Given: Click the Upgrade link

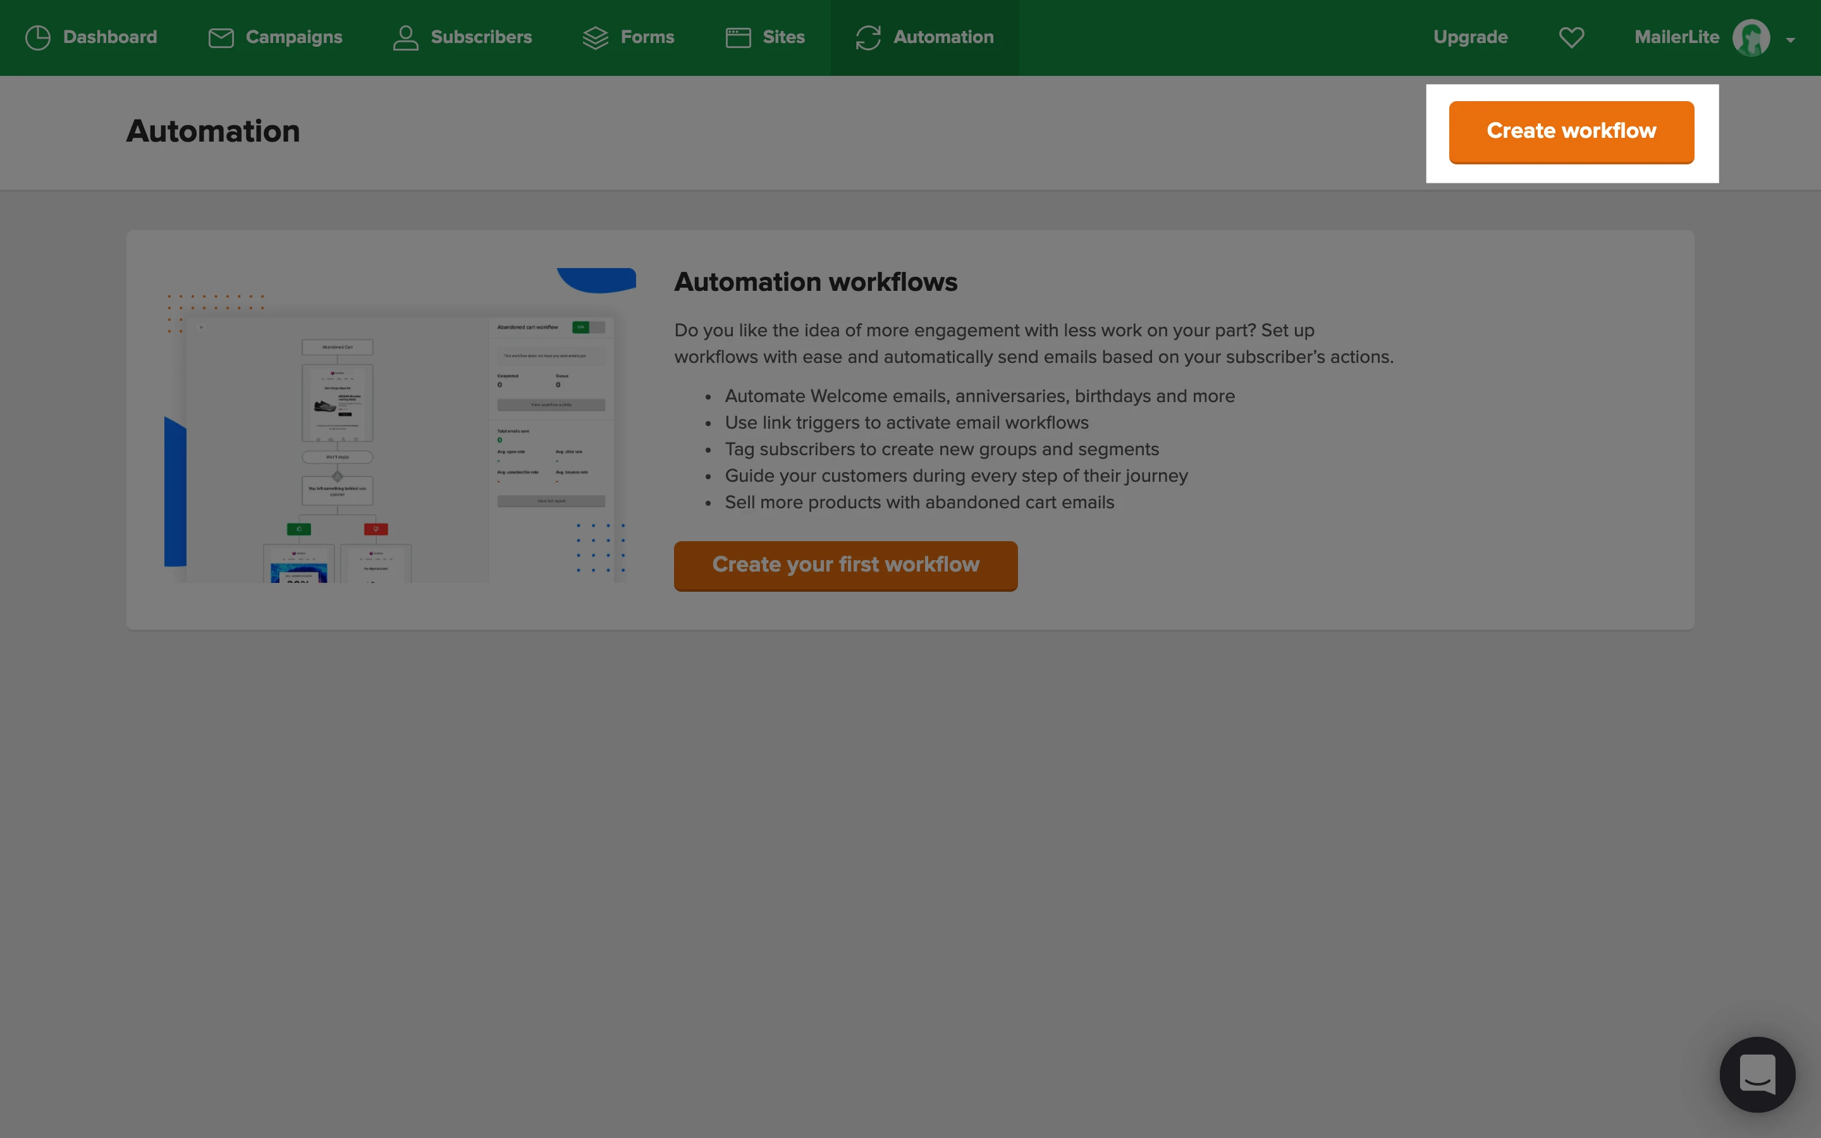Looking at the screenshot, I should pyautogui.click(x=1470, y=38).
